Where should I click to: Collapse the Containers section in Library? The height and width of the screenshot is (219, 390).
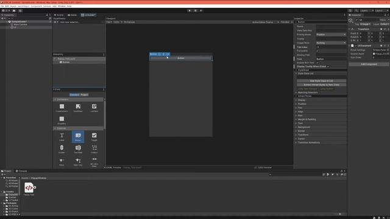78,100
